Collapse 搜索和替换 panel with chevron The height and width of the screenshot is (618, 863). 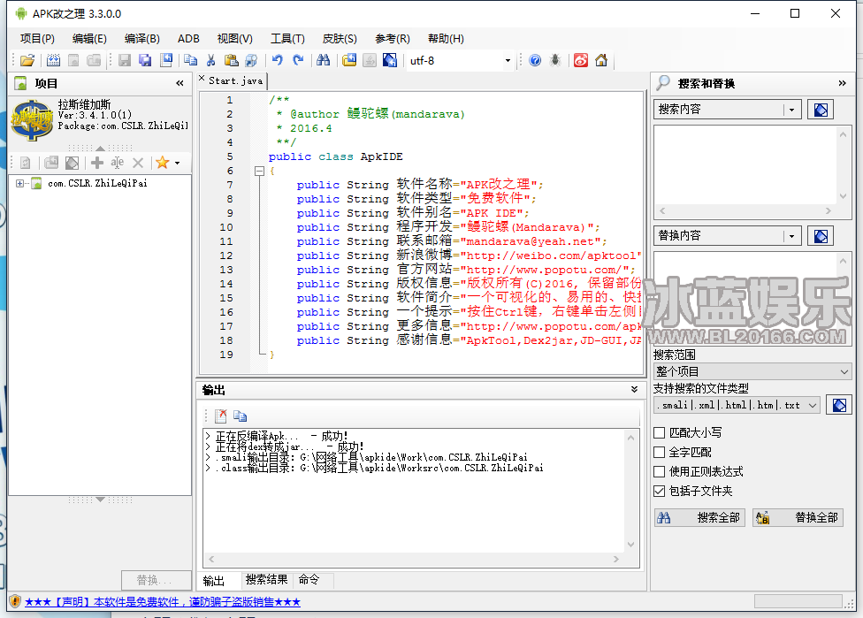pos(842,84)
